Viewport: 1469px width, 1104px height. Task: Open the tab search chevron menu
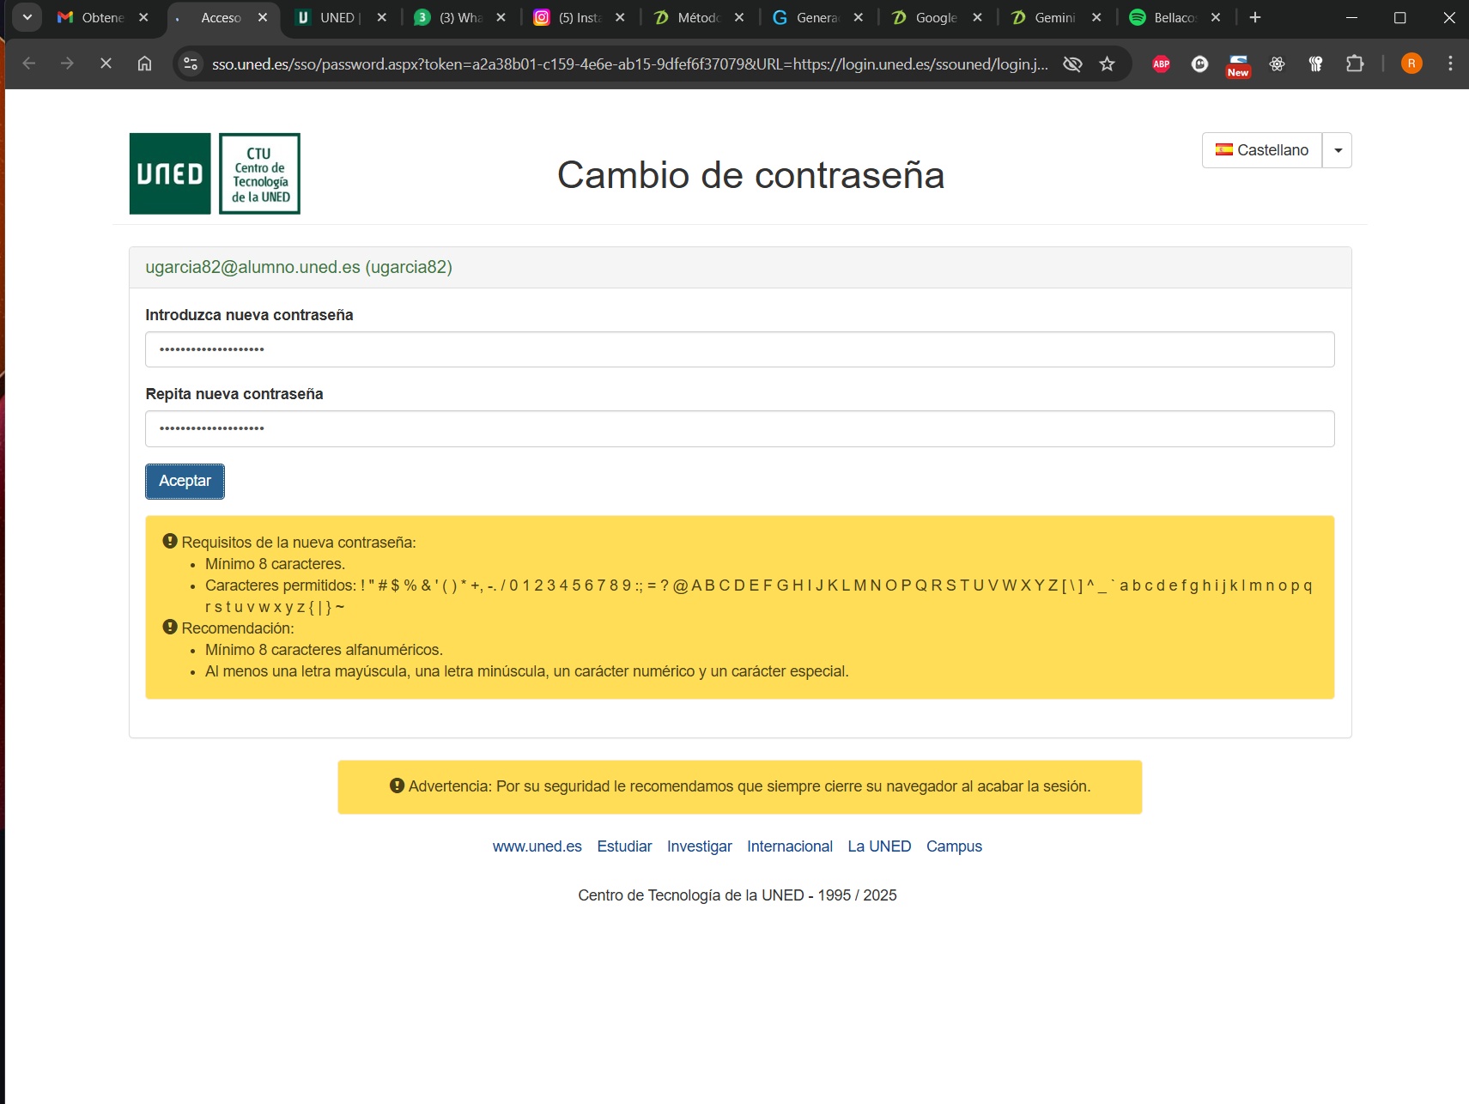(x=27, y=17)
